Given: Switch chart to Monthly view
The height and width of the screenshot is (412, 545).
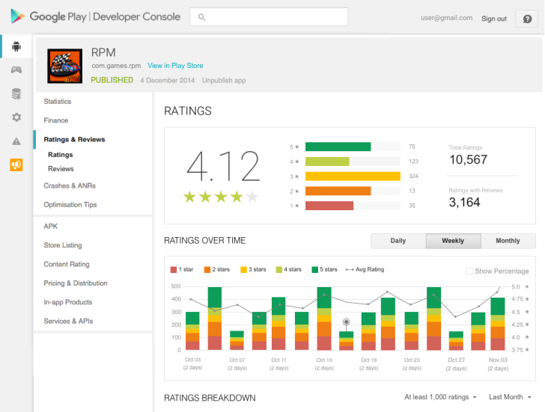Looking at the screenshot, I should point(508,241).
